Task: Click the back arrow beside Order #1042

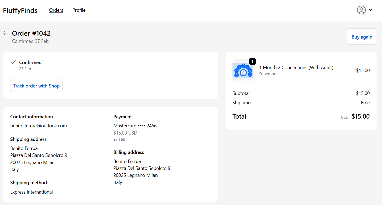Action: pyautogui.click(x=6, y=33)
